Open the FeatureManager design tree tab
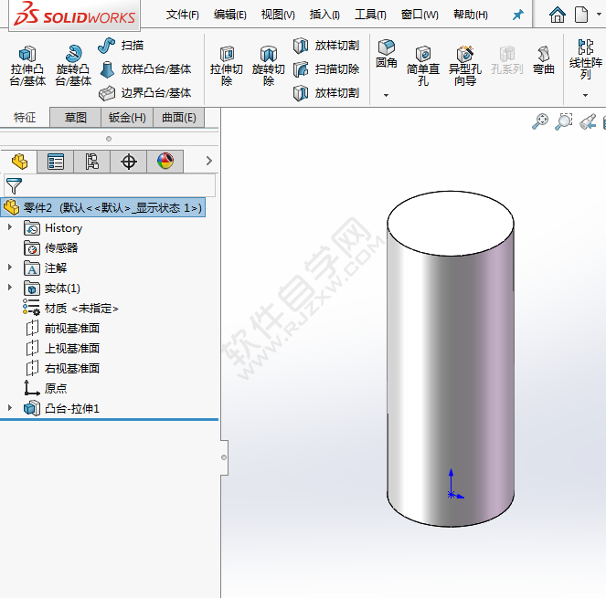The image size is (606, 598). tap(19, 162)
